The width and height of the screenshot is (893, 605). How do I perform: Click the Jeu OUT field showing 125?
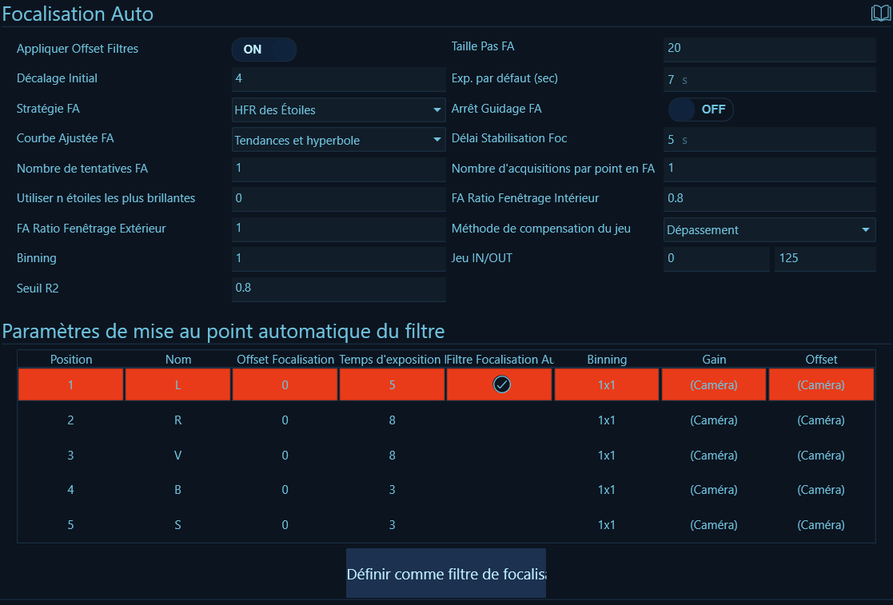point(824,259)
